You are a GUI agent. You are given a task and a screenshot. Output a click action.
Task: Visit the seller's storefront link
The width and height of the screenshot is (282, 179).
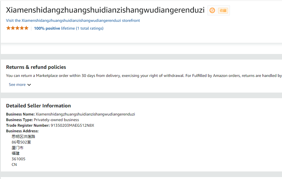point(73,21)
